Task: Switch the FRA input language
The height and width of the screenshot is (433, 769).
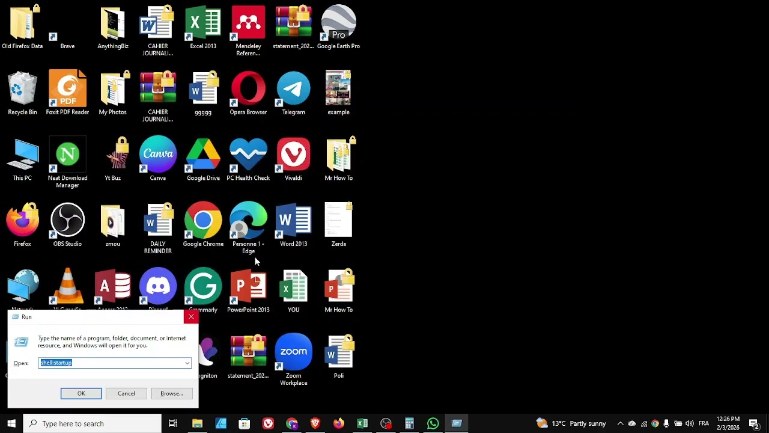Action: (x=704, y=423)
